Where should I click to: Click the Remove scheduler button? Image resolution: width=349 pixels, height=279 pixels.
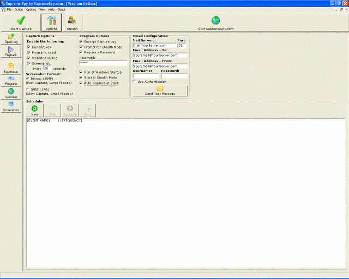70,111
